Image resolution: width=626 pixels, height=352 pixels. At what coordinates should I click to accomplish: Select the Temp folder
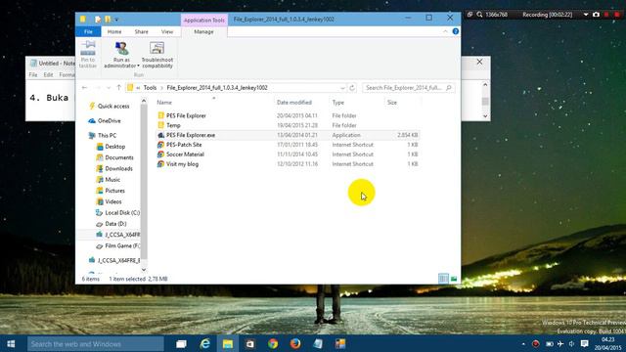(x=173, y=125)
